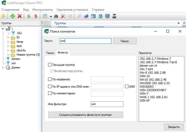
Task: Open the Справка menu
Action: tap(98, 10)
